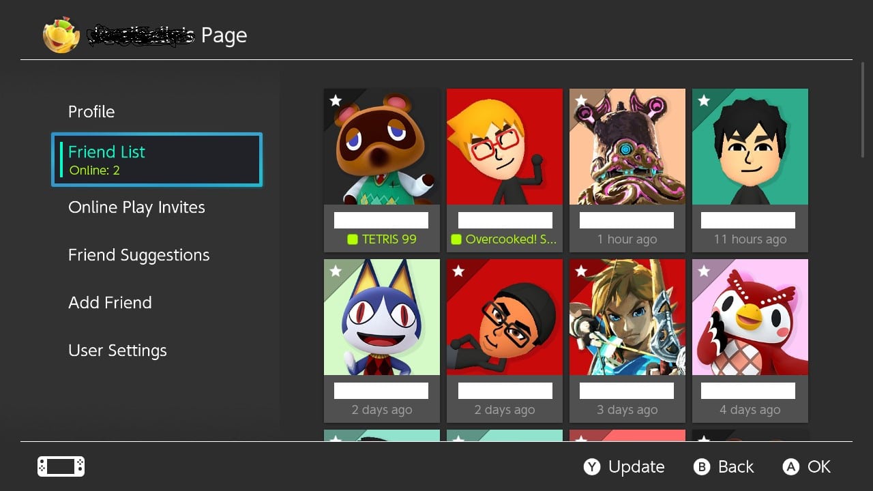Image resolution: width=873 pixels, height=491 pixels.
Task: Click the green online indicator beside Overcooked
Action: coord(456,239)
